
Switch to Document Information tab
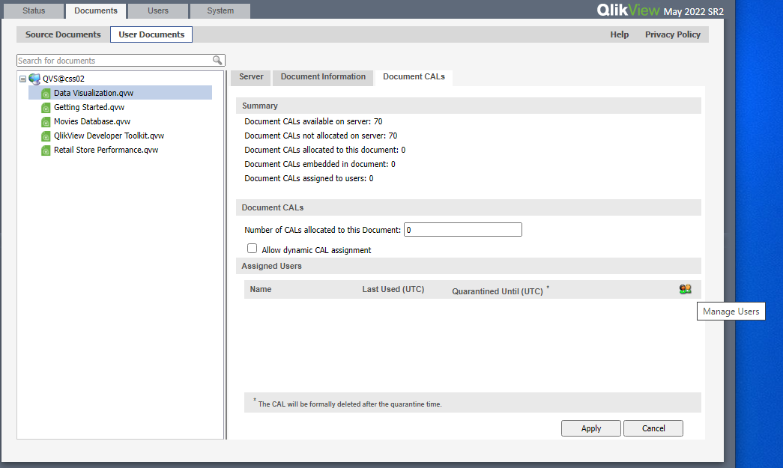point(323,77)
